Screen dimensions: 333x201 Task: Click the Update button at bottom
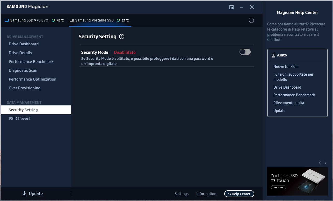click(32, 194)
